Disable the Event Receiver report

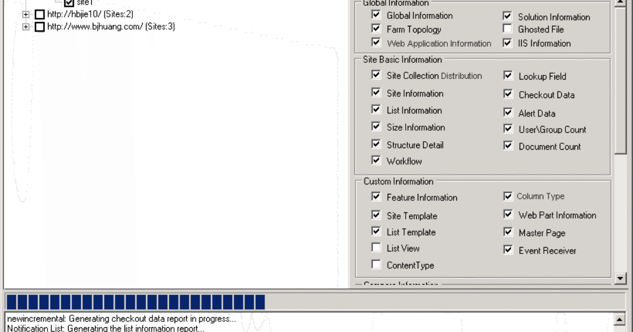click(x=507, y=250)
